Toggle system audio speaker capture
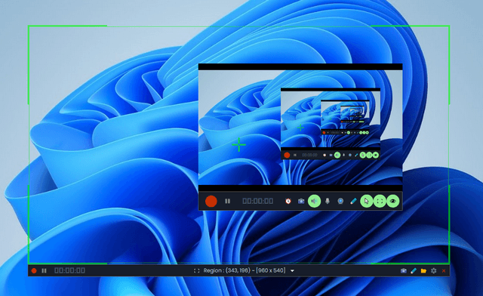The height and width of the screenshot is (296, 483). coord(314,201)
